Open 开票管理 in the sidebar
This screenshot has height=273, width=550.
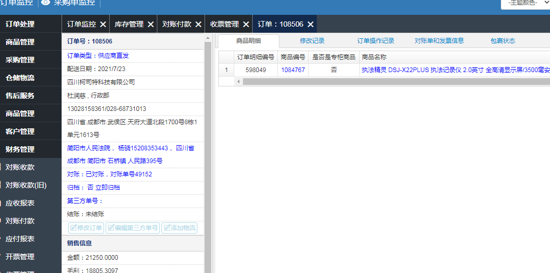pyautogui.click(x=20, y=257)
